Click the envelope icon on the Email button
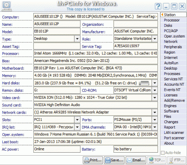This screenshot has height=165, width=187. [129, 160]
